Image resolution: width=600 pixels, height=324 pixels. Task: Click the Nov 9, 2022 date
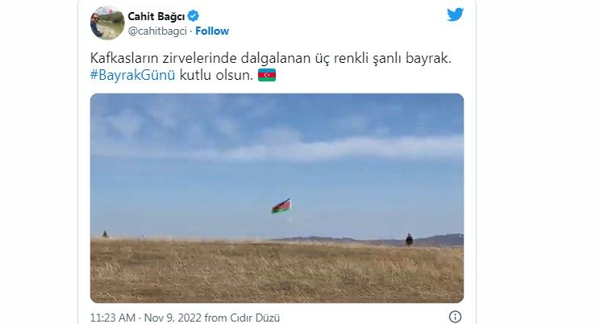pyautogui.click(x=173, y=318)
